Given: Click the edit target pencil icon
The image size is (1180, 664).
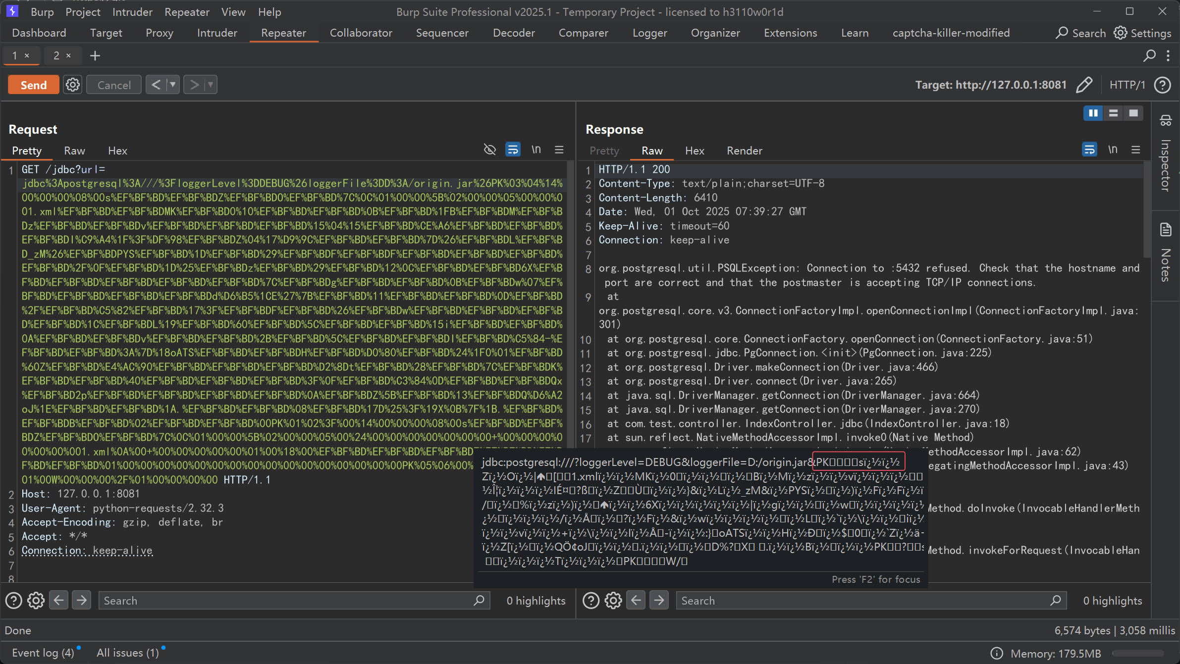Looking at the screenshot, I should click(1084, 85).
